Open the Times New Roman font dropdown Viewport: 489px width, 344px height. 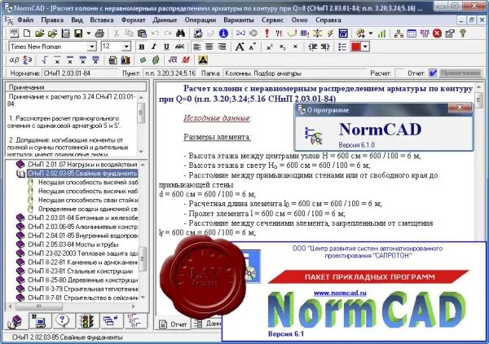coord(92,46)
